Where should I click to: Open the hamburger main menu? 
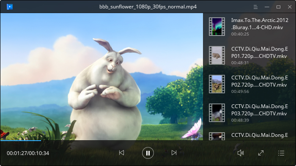pos(255,7)
